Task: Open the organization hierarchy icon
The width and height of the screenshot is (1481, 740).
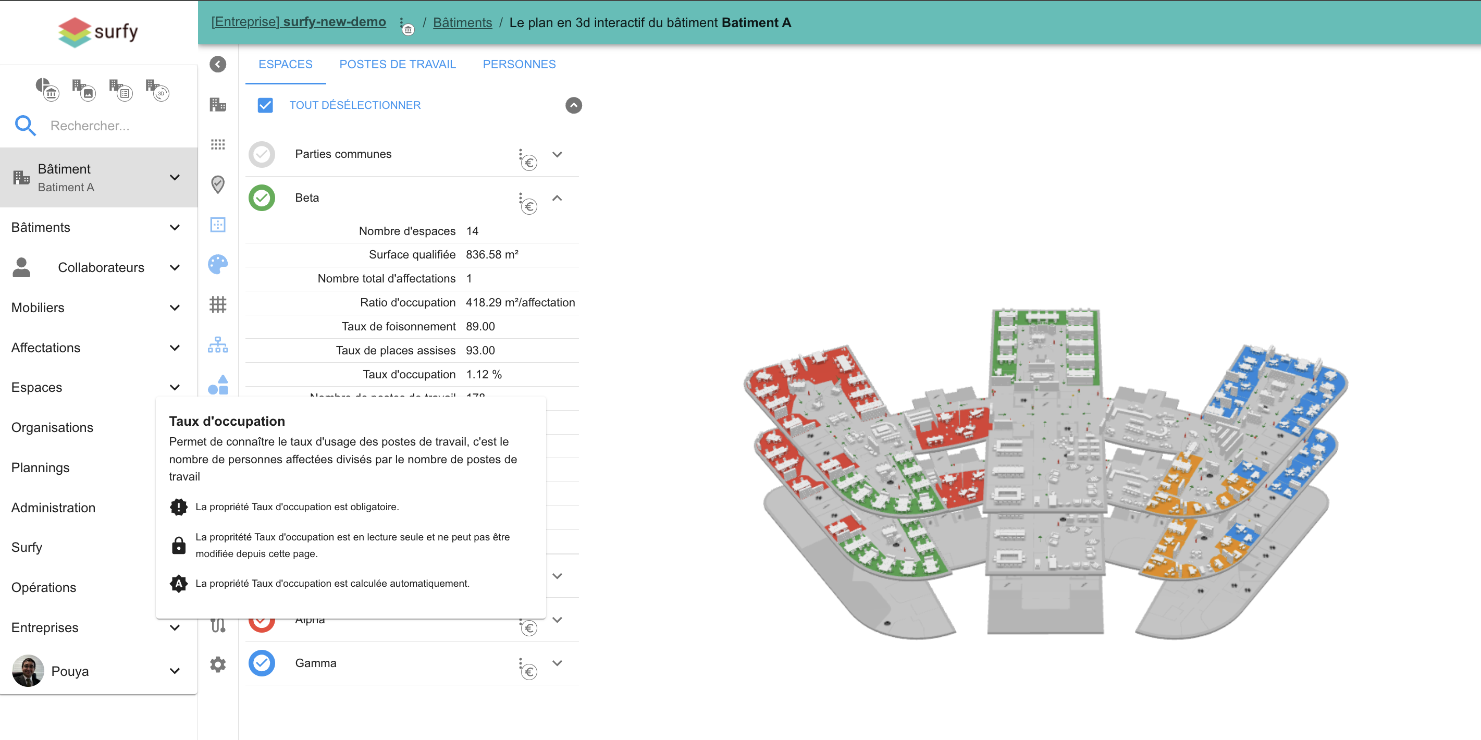Action: click(217, 344)
